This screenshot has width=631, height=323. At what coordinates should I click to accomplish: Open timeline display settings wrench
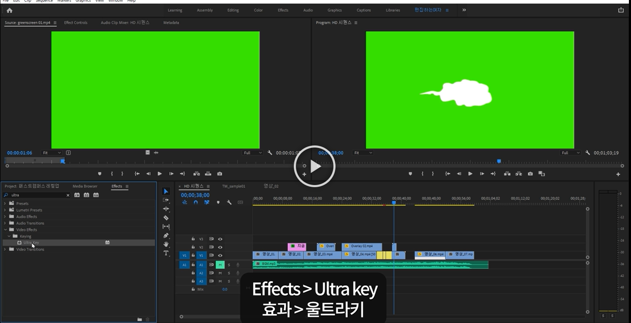pos(229,202)
